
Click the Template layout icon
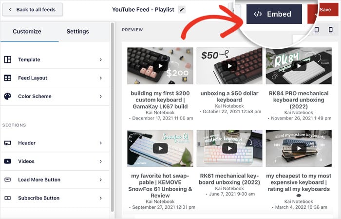click(8, 60)
